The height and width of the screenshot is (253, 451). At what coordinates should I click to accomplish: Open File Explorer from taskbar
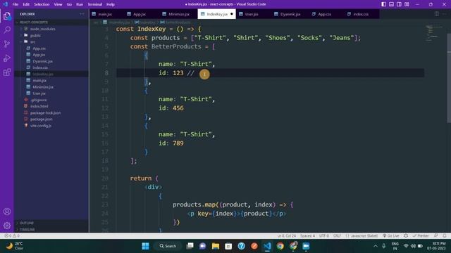pos(216,246)
